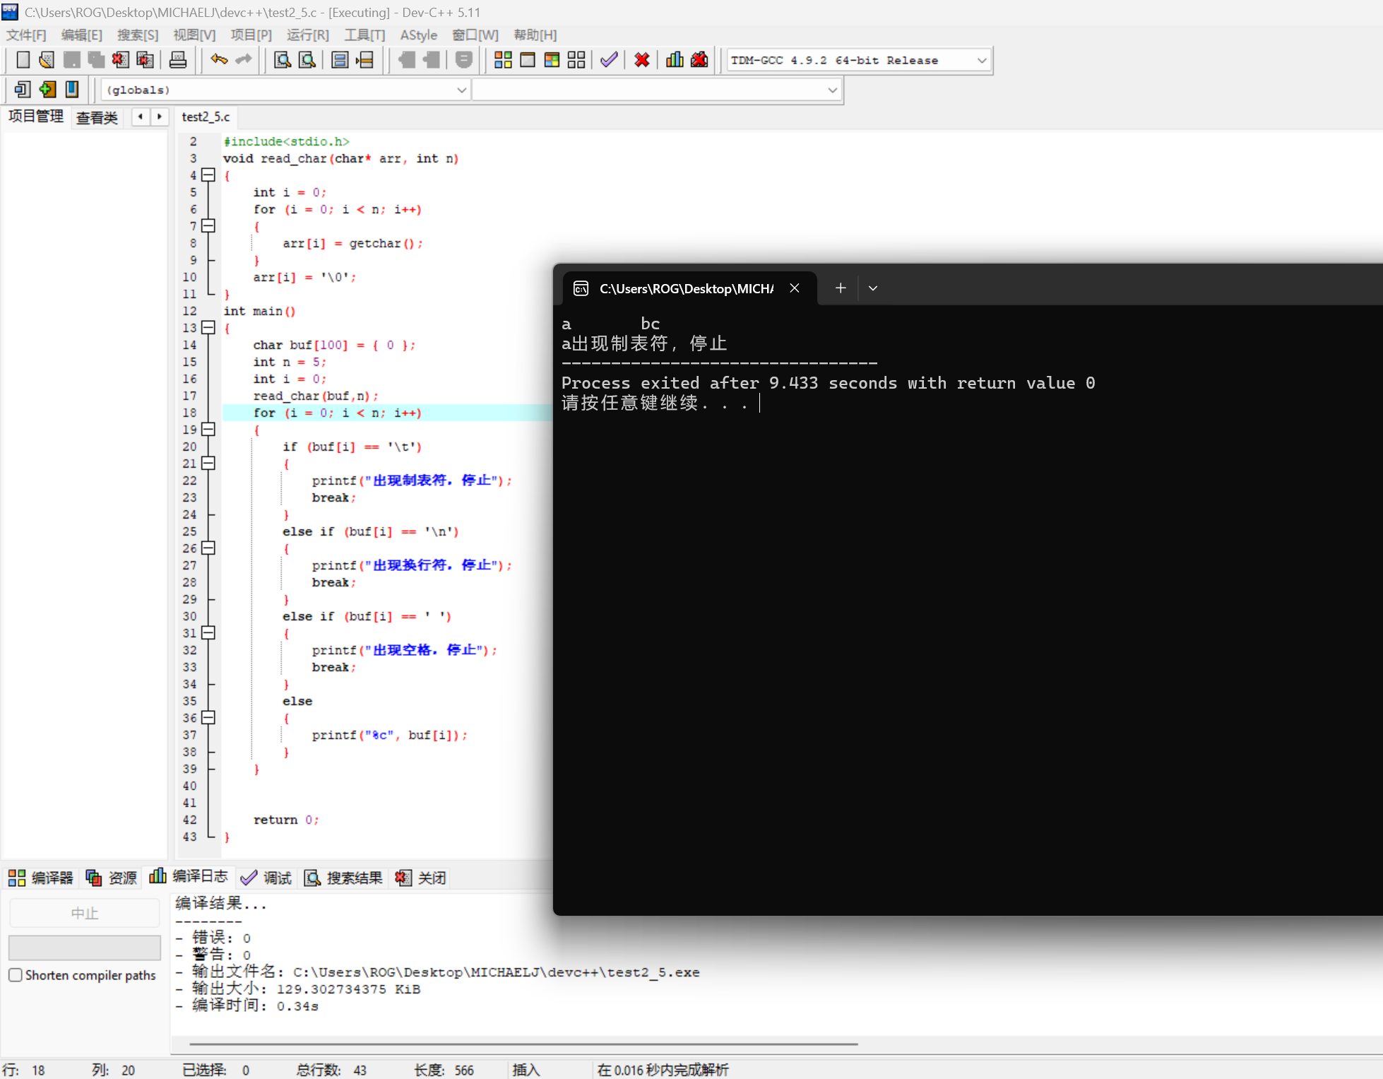Click the Compile icon with four colored squares

[503, 60]
